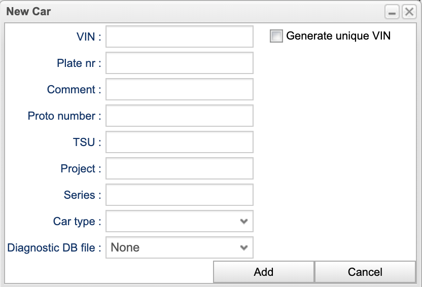Click the "Plate nr :" label text
The width and height of the screenshot is (422, 287).
(79, 63)
